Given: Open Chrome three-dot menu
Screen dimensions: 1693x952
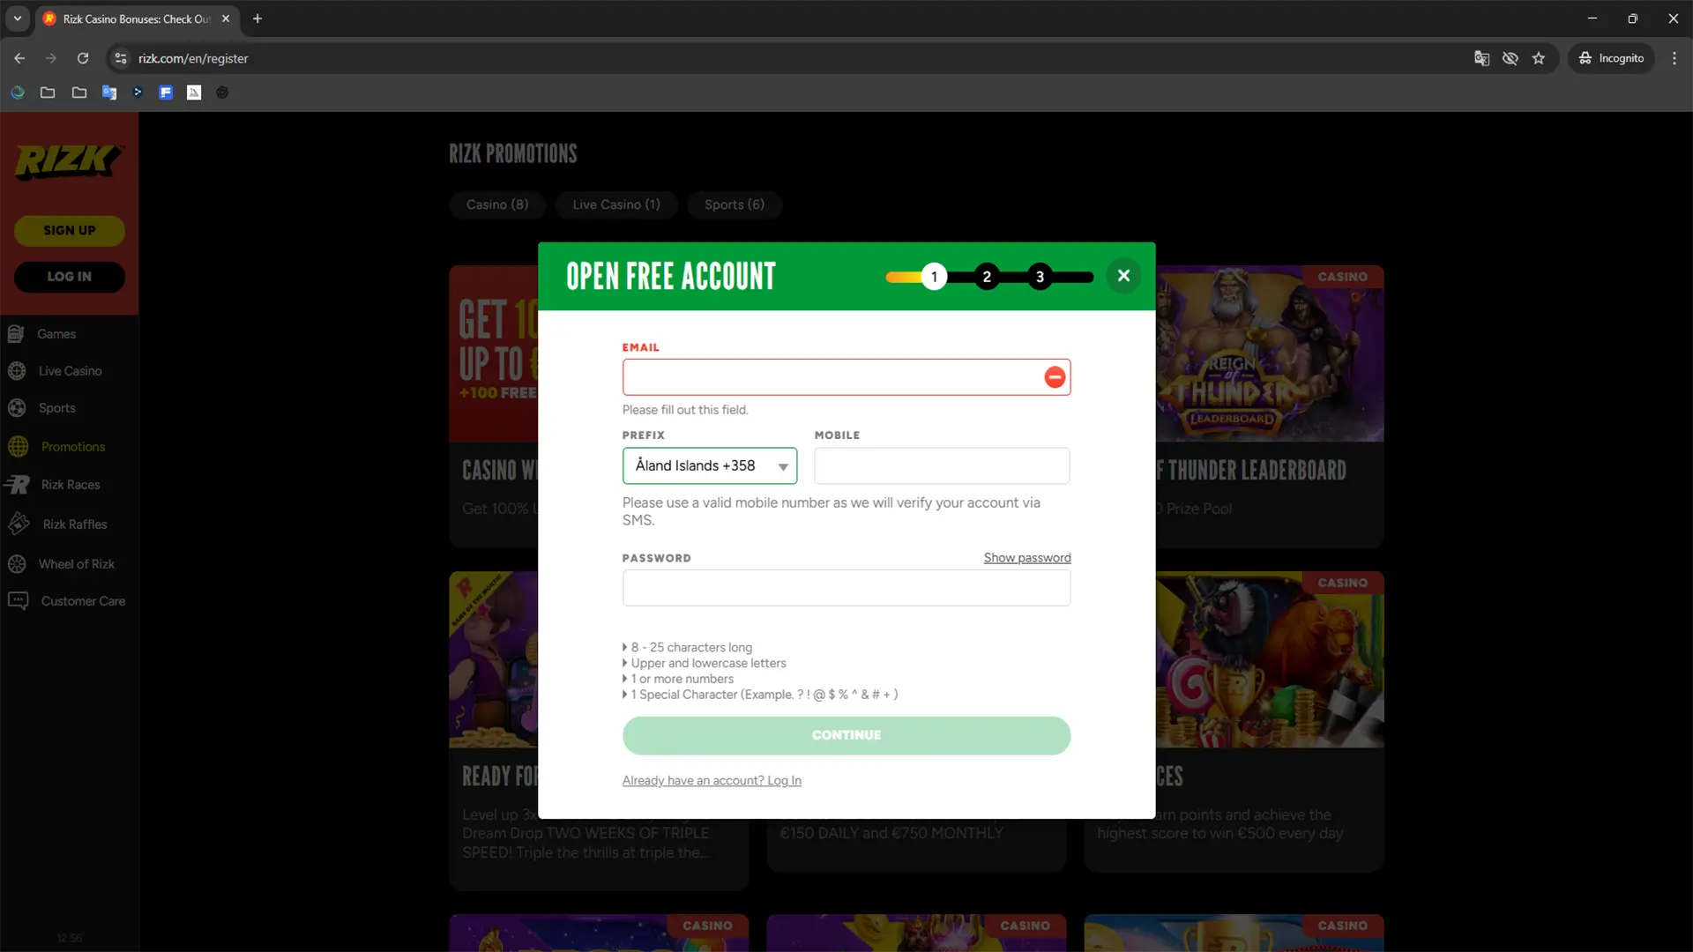Looking at the screenshot, I should pyautogui.click(x=1674, y=58).
